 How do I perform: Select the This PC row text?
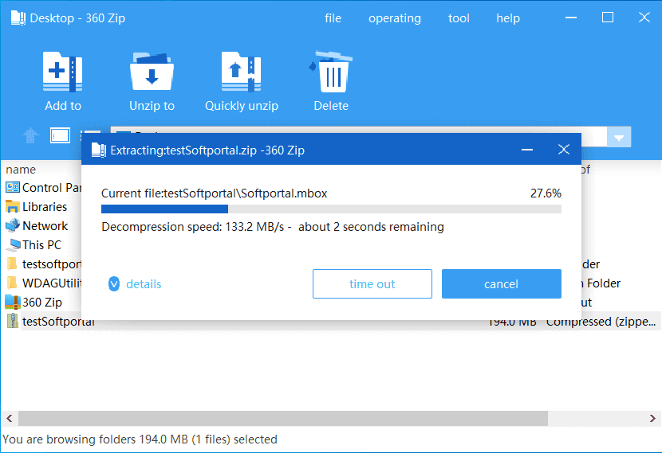click(x=41, y=245)
